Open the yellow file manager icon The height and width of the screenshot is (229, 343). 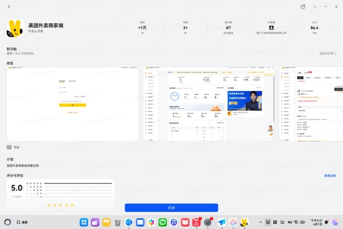pyautogui.click(x=106, y=223)
